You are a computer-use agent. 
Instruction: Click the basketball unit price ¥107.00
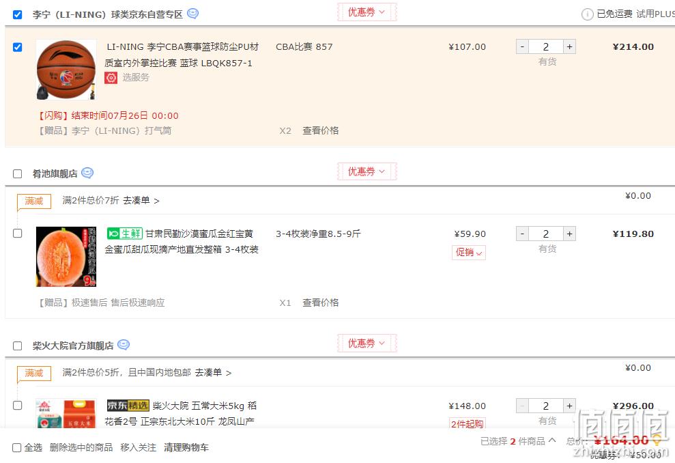(x=467, y=46)
